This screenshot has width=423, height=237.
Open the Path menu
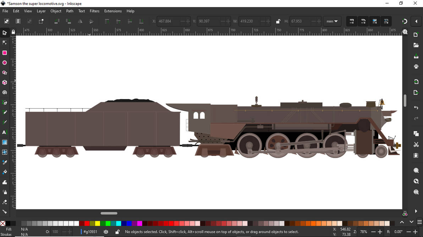(x=69, y=11)
